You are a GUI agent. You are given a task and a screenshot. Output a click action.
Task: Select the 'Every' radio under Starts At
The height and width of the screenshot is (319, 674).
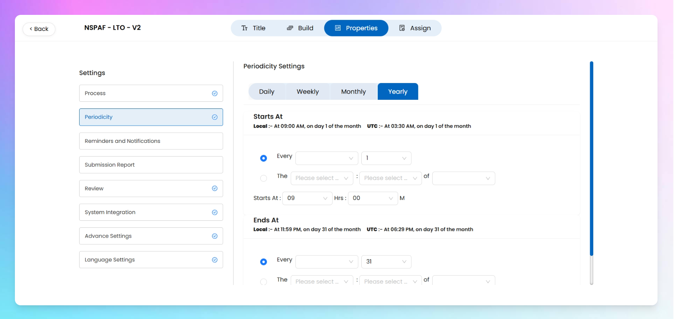point(264,158)
